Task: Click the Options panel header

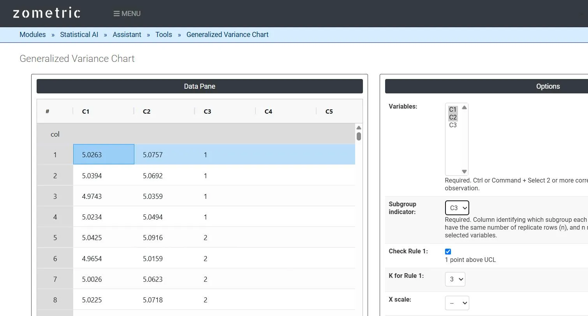Action: tap(486, 86)
